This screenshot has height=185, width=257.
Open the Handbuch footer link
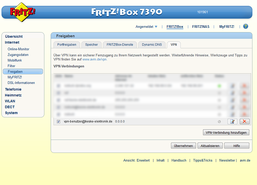[x=178, y=160]
